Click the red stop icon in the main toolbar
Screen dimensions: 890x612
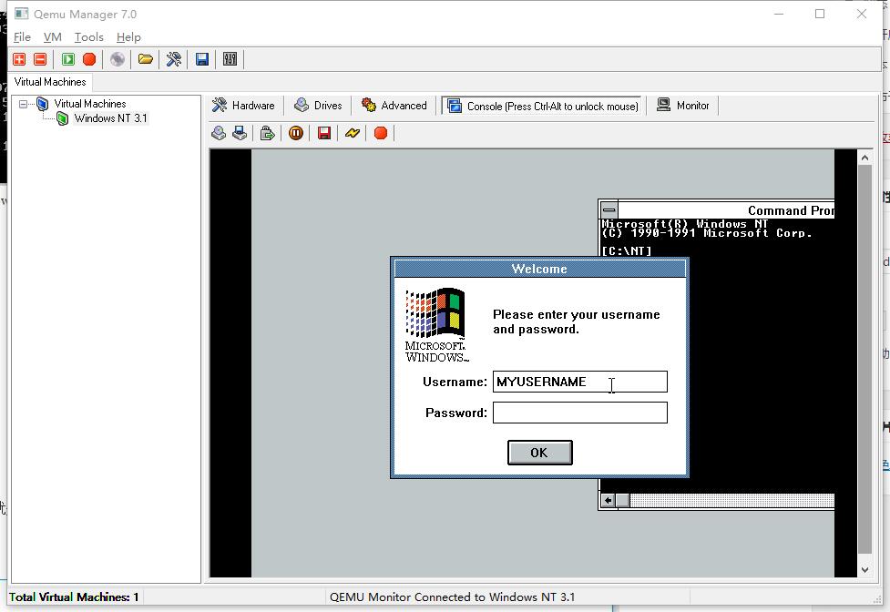(89, 59)
